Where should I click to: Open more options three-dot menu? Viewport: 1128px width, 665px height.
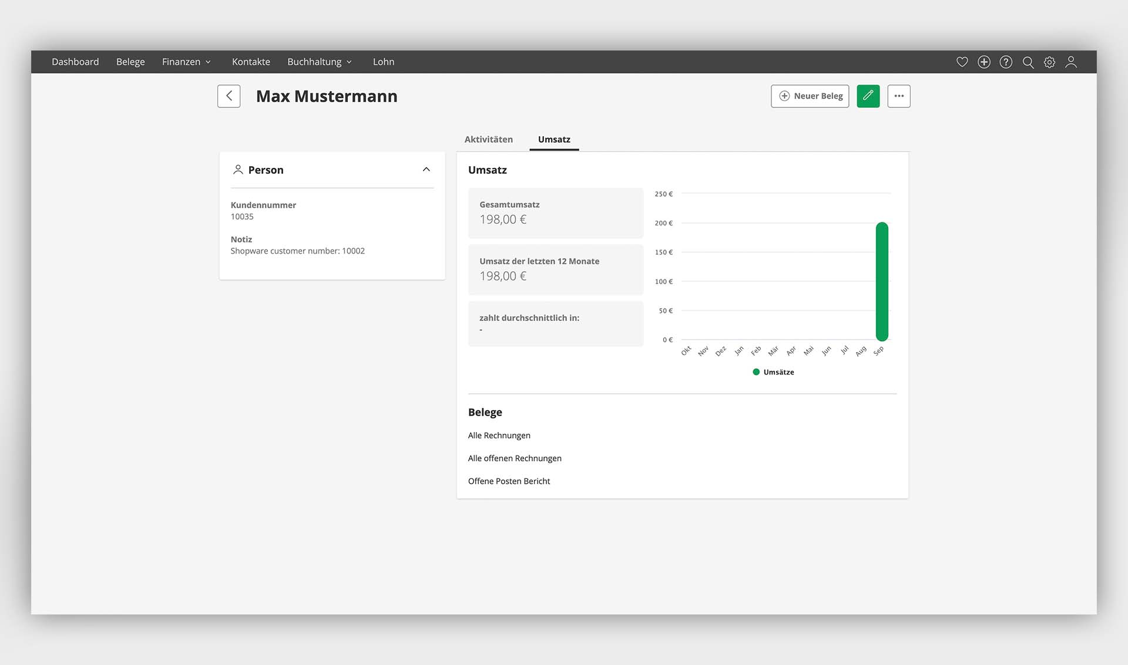[899, 96]
